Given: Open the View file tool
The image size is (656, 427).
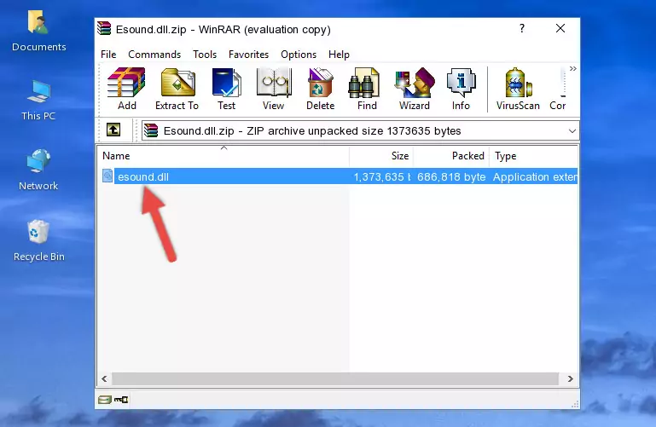Looking at the screenshot, I should [x=274, y=89].
